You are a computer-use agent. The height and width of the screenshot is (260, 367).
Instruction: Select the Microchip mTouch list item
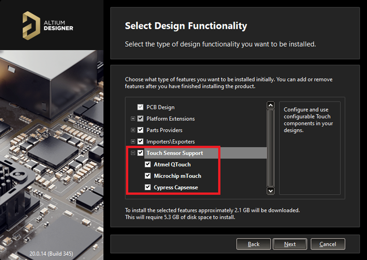tap(177, 176)
